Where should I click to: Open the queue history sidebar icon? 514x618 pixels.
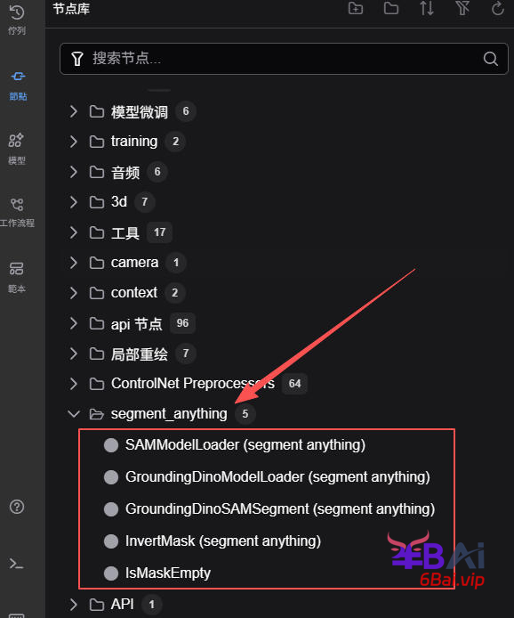tap(17, 19)
